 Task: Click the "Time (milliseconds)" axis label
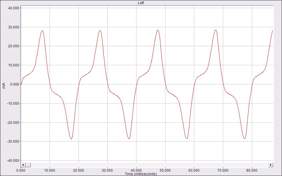click(141, 174)
